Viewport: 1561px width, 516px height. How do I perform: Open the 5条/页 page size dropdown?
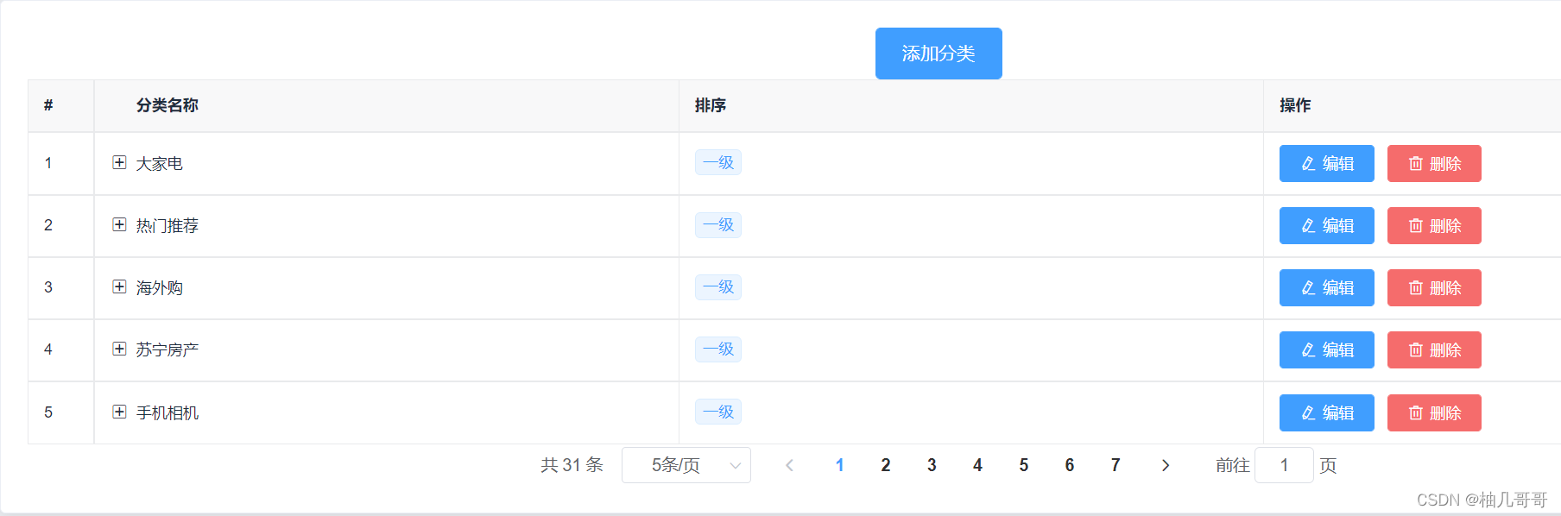click(x=686, y=465)
